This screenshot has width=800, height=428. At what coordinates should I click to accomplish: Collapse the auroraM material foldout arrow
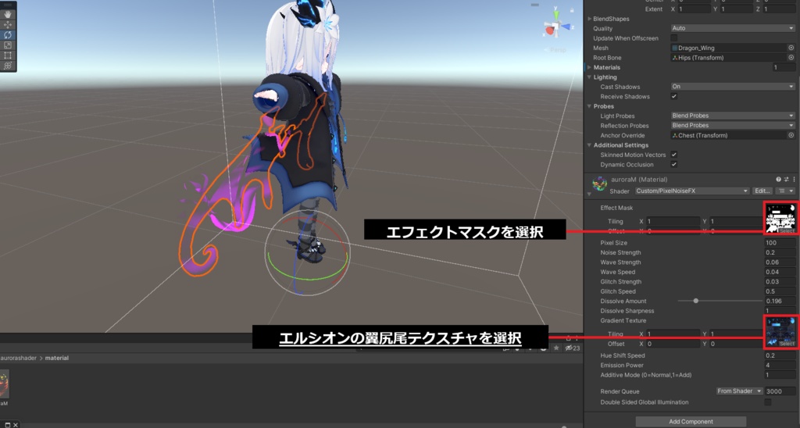(x=589, y=194)
